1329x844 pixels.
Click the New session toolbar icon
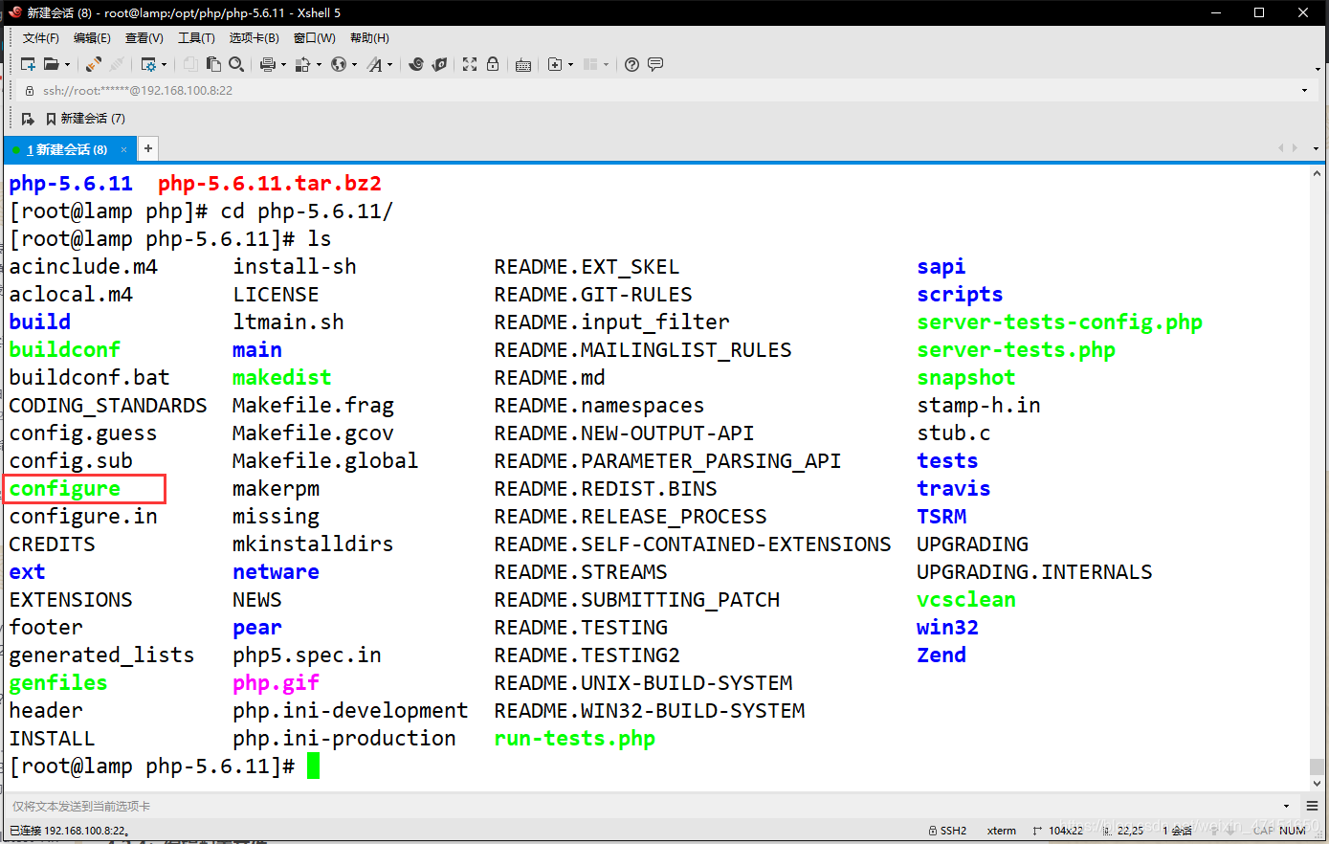[x=28, y=64]
